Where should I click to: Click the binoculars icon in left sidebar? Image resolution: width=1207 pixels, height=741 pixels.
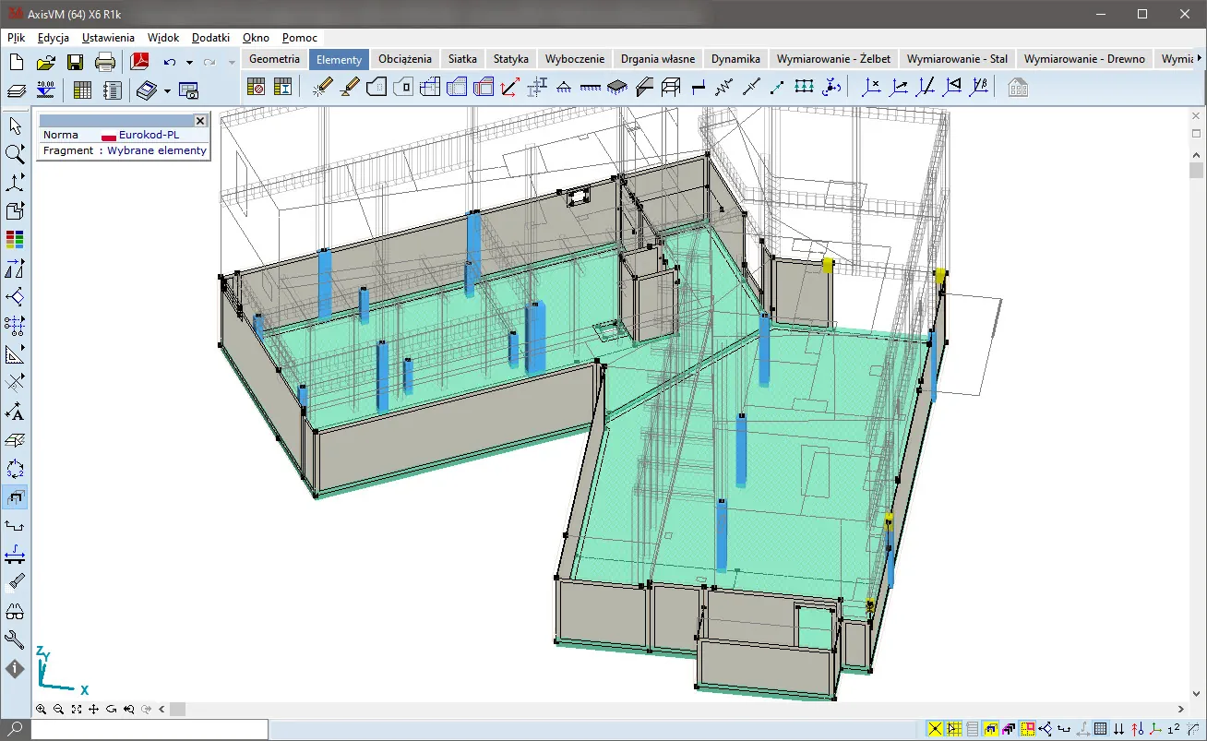point(15,611)
